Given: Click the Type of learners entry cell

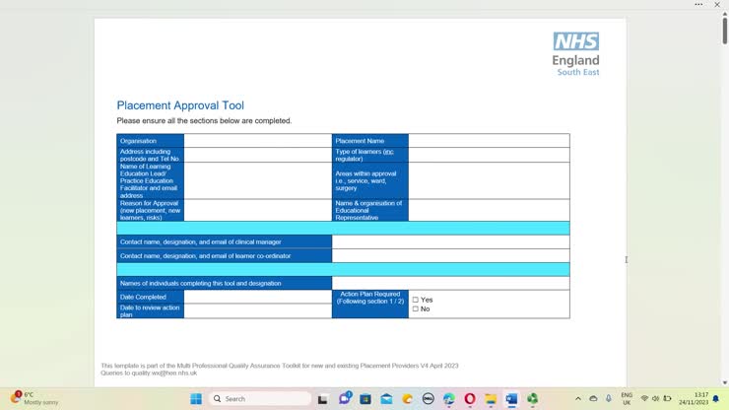Looking at the screenshot, I should pos(489,155).
